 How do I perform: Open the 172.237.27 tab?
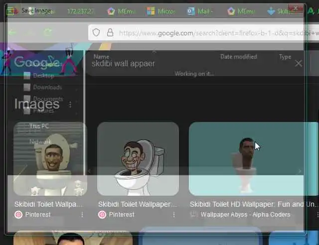[81, 11]
